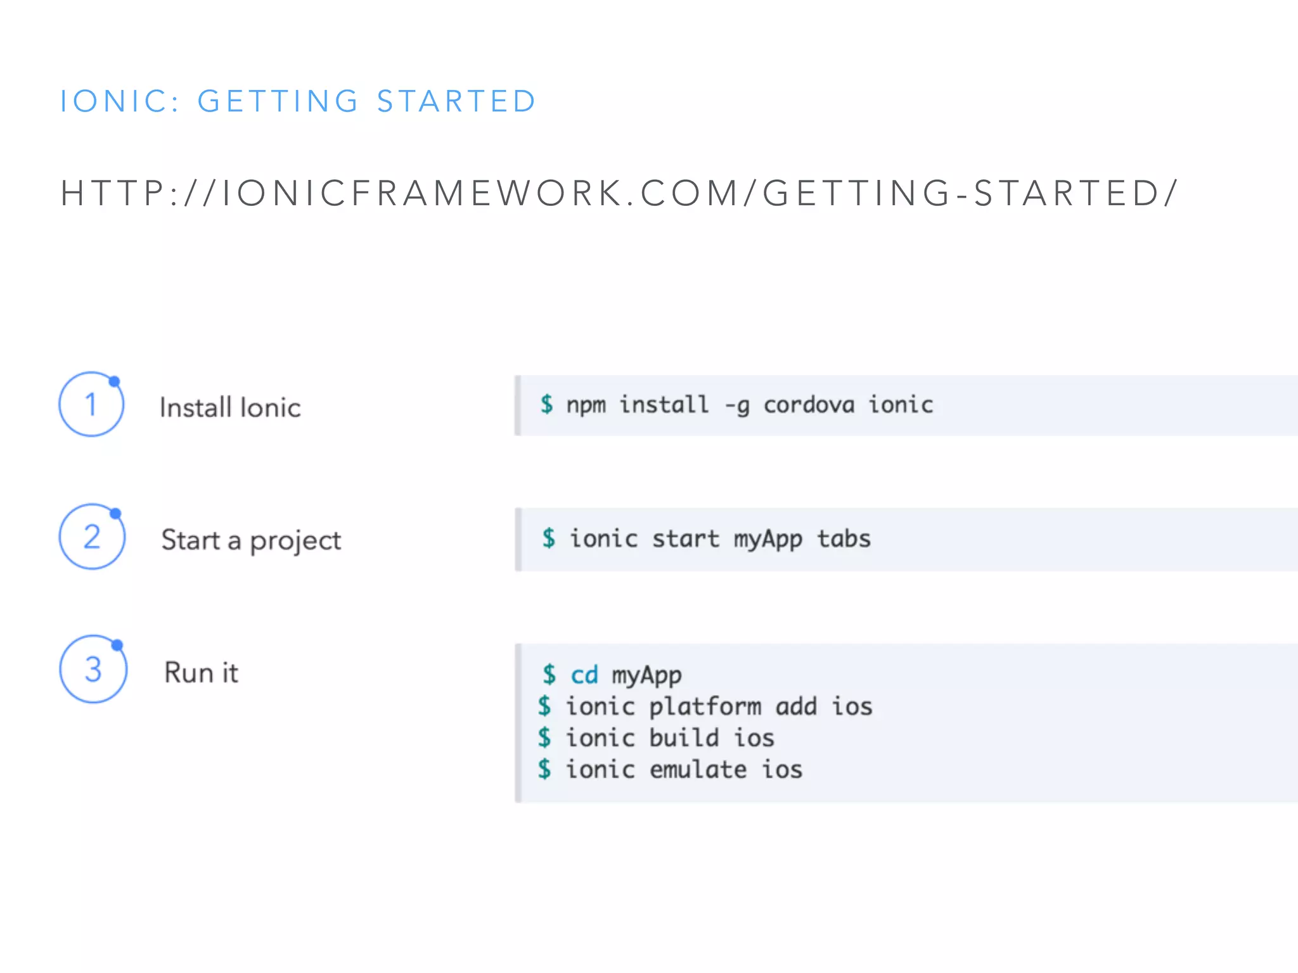Click the blue dot on step 2 circle
This screenshot has width=1298, height=973.
pos(115,513)
